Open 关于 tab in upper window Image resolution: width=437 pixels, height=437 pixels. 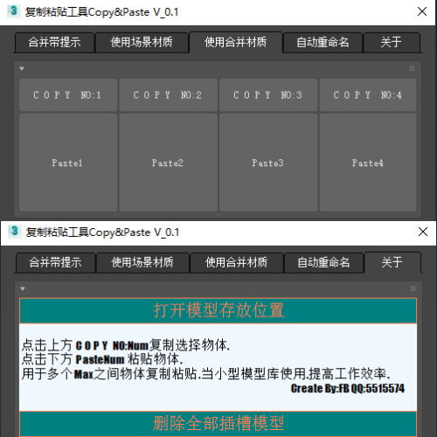click(x=392, y=43)
